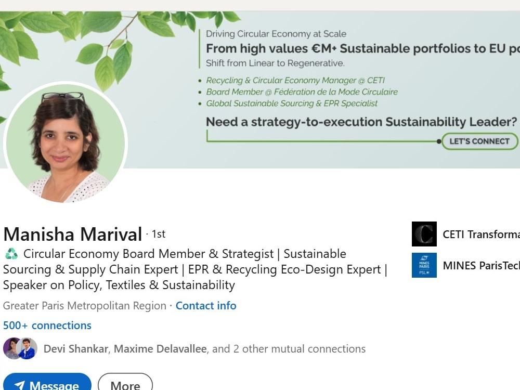Click the LET'S CONNECT banner button
520x390 pixels.
pyautogui.click(x=479, y=141)
